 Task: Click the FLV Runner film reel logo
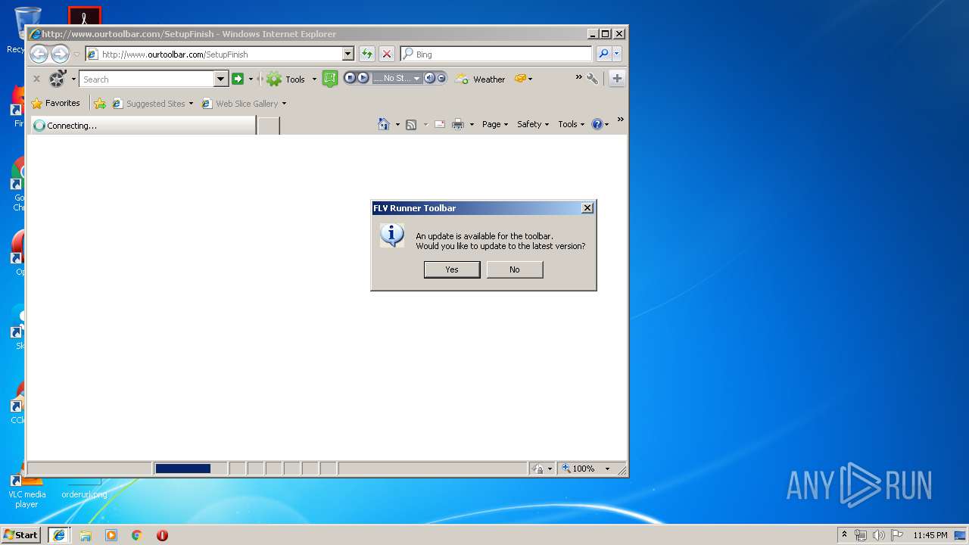pyautogui.click(x=58, y=79)
